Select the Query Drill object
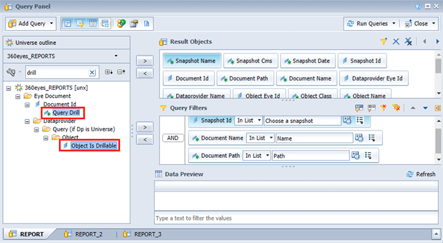The height and width of the screenshot is (243, 443). pos(66,112)
